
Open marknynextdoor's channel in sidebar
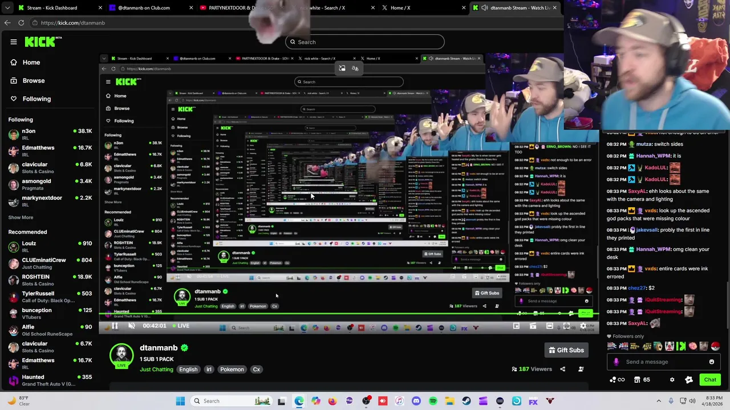(50, 201)
